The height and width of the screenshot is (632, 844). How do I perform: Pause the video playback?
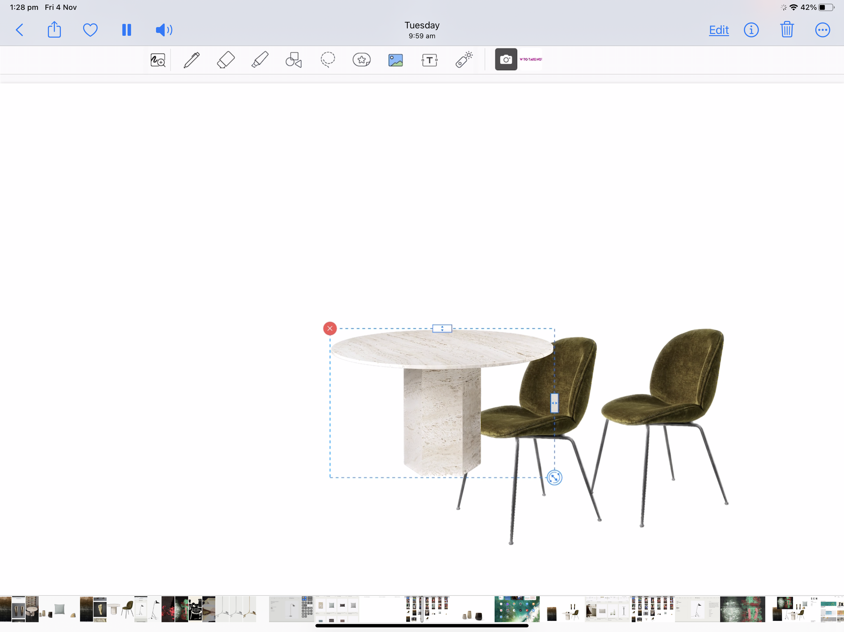[126, 30]
